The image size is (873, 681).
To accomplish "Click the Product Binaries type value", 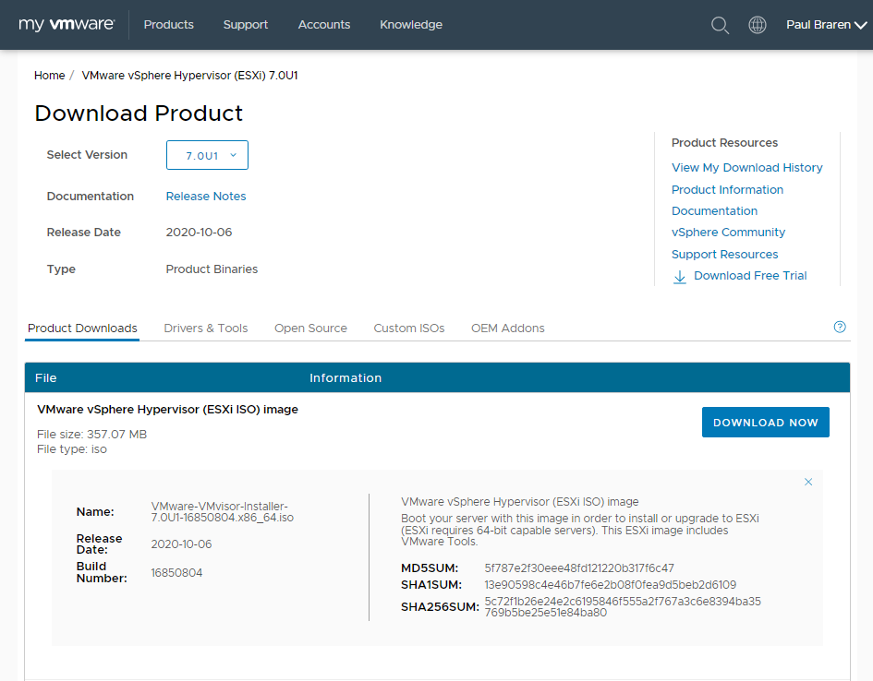I will click(x=212, y=269).
